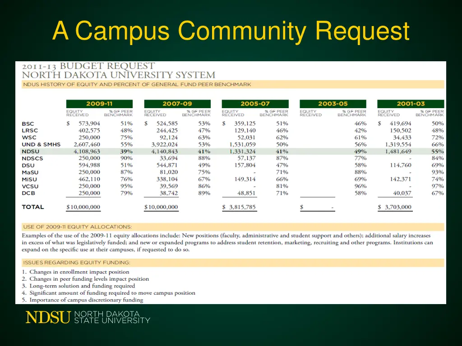Select the "MaSU" row label

click(x=30, y=173)
